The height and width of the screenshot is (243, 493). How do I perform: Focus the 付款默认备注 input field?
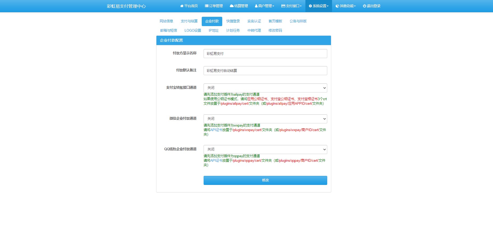coord(265,71)
